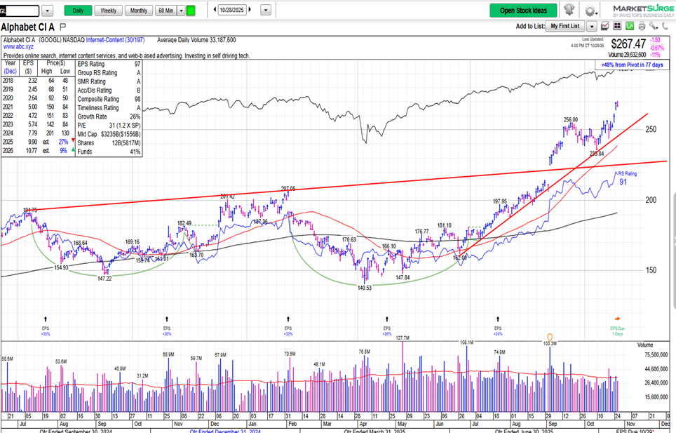
Task: Open alerts with the bell icon
Action: [569, 10]
